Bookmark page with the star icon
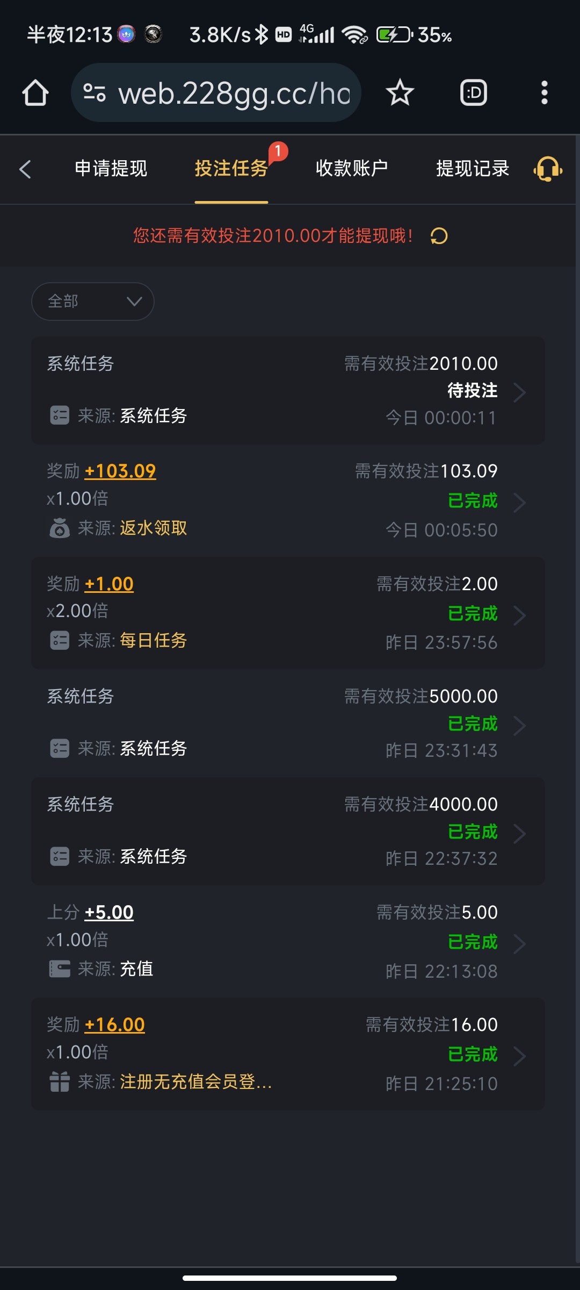 pyautogui.click(x=400, y=93)
